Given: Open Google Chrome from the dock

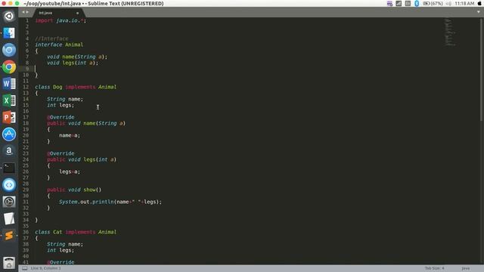Looking at the screenshot, I should coord(9,67).
